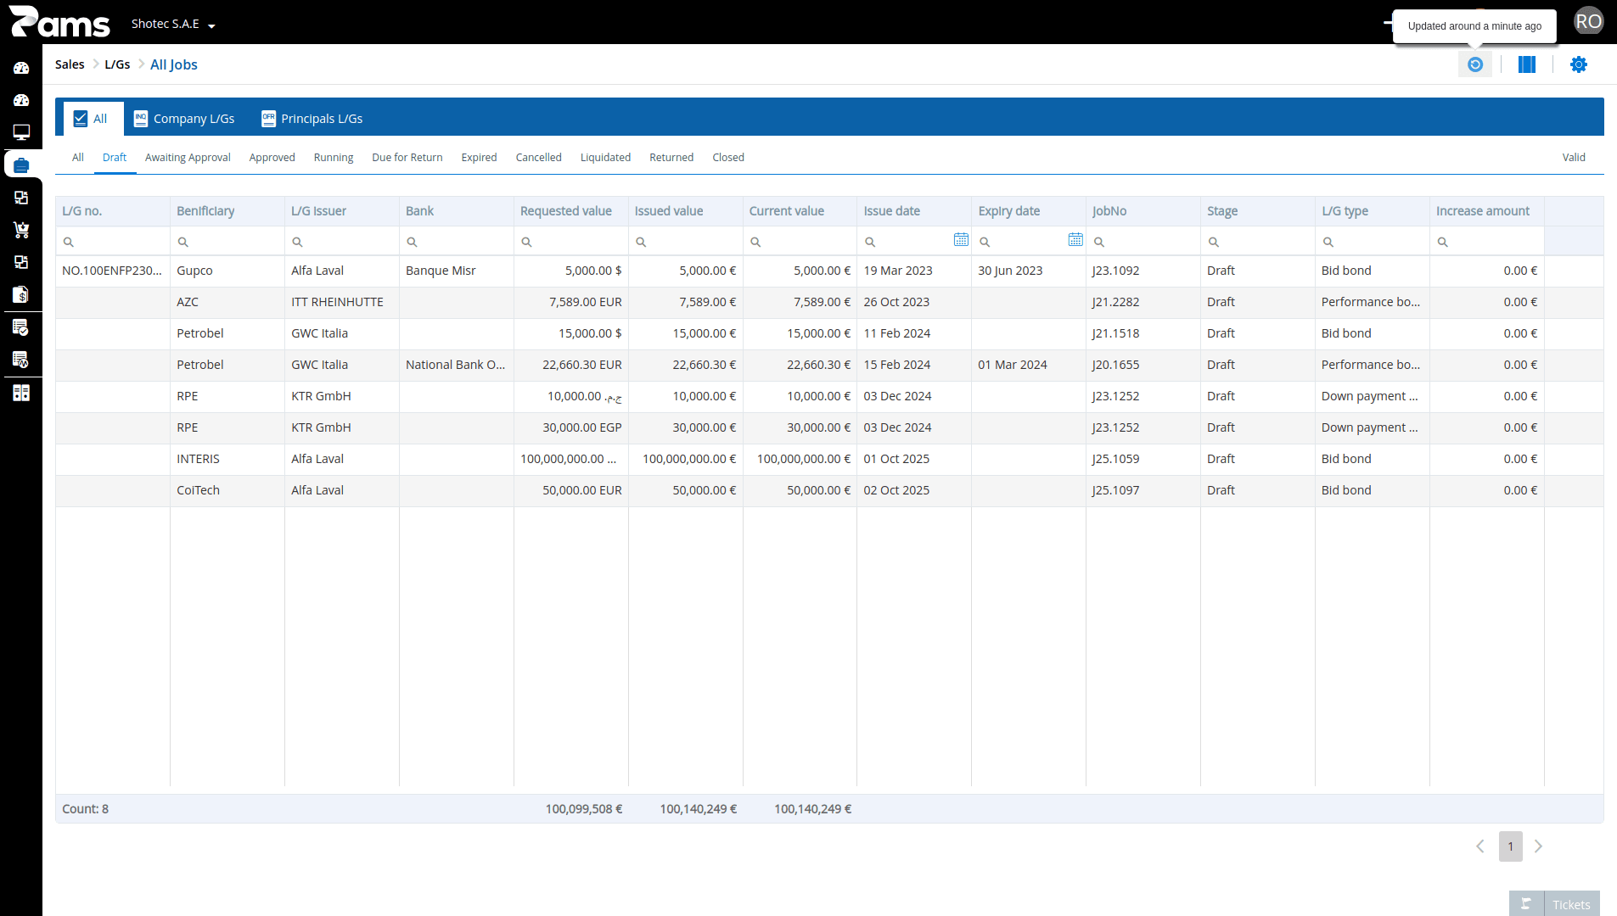The image size is (1617, 916).
Task: Click the CoiTech beneficiary cell
Action: coord(227,490)
